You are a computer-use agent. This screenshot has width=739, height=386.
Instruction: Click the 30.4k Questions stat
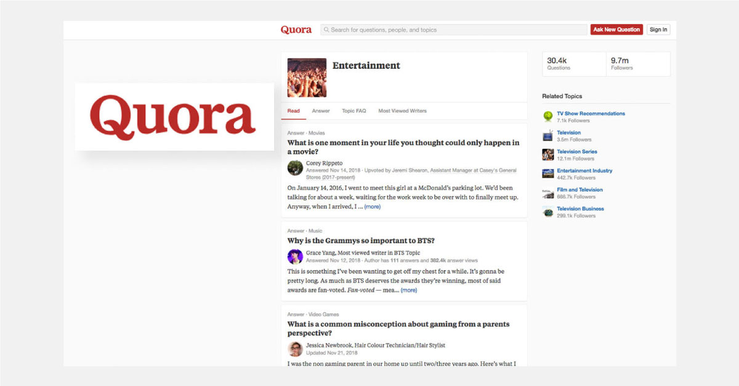(574, 63)
